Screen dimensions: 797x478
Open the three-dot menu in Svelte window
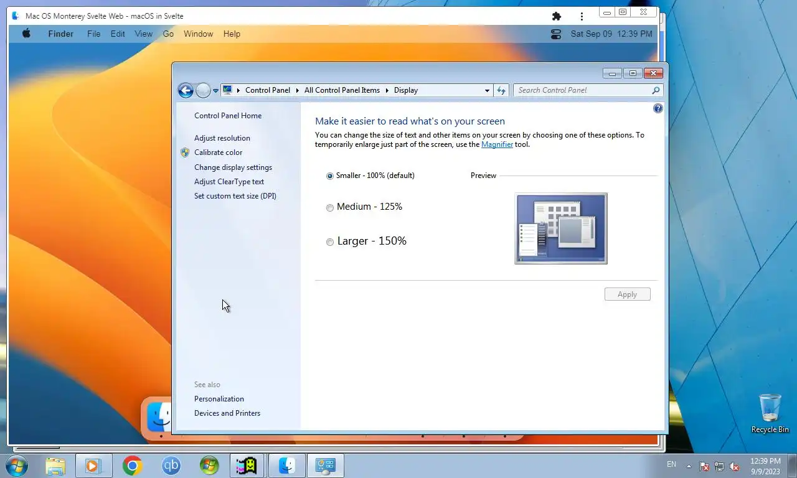click(x=582, y=16)
